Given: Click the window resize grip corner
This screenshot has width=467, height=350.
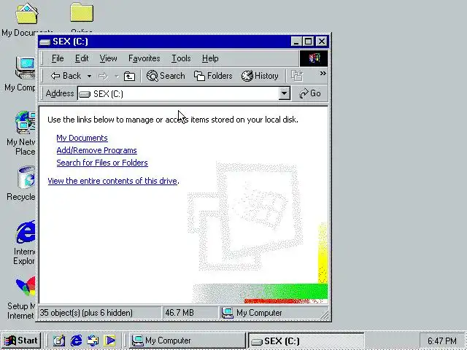Looking at the screenshot, I should point(325,315).
